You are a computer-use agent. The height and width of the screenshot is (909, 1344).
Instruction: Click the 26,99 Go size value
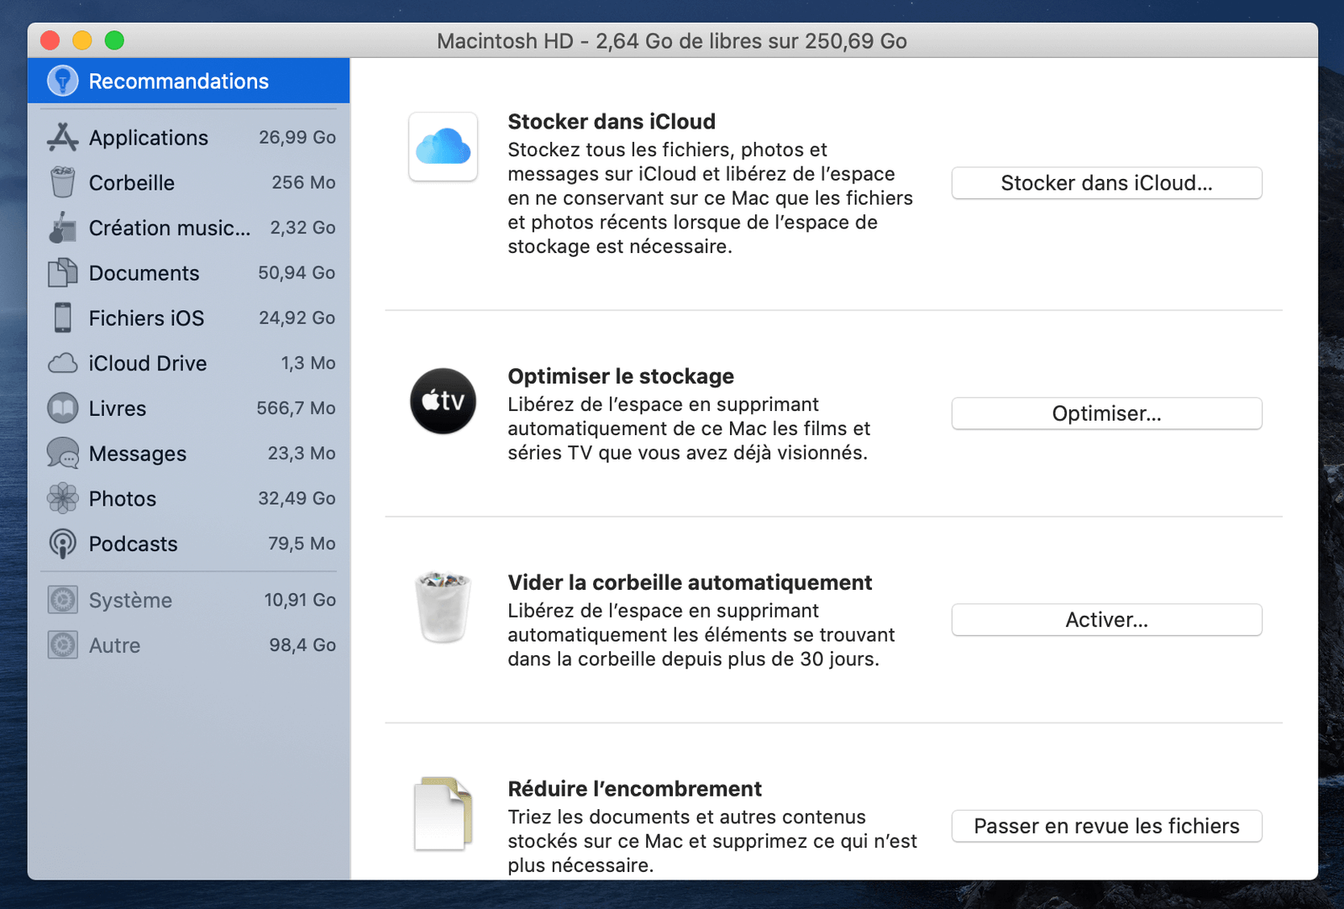297,137
